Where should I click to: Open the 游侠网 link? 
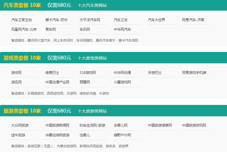[16, 73]
